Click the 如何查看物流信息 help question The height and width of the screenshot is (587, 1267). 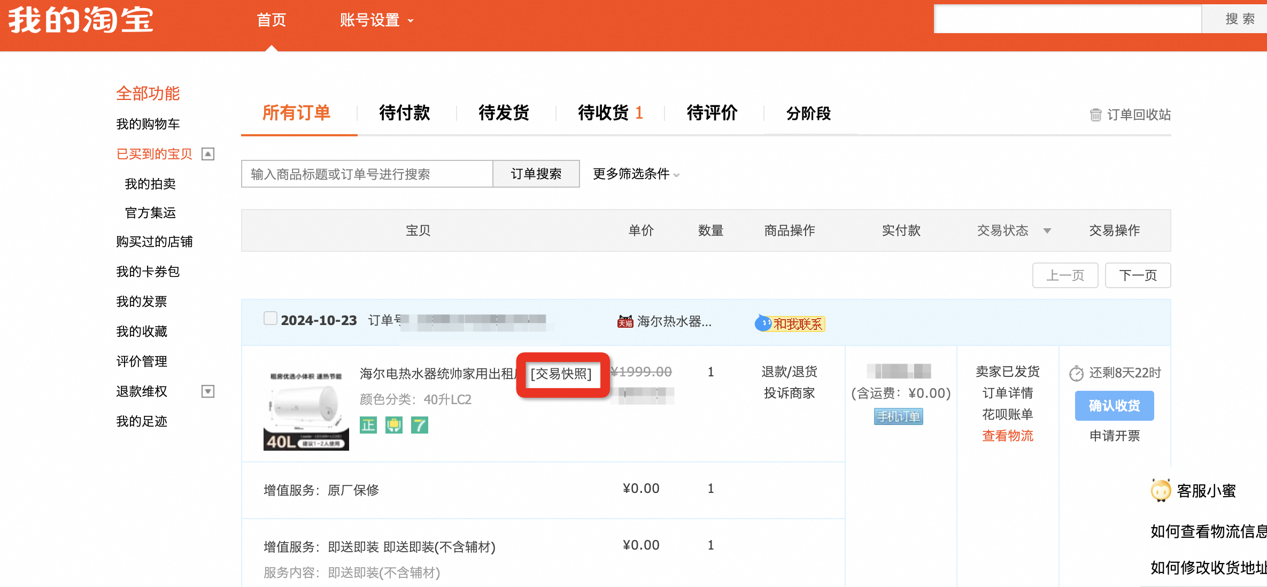1209,531
